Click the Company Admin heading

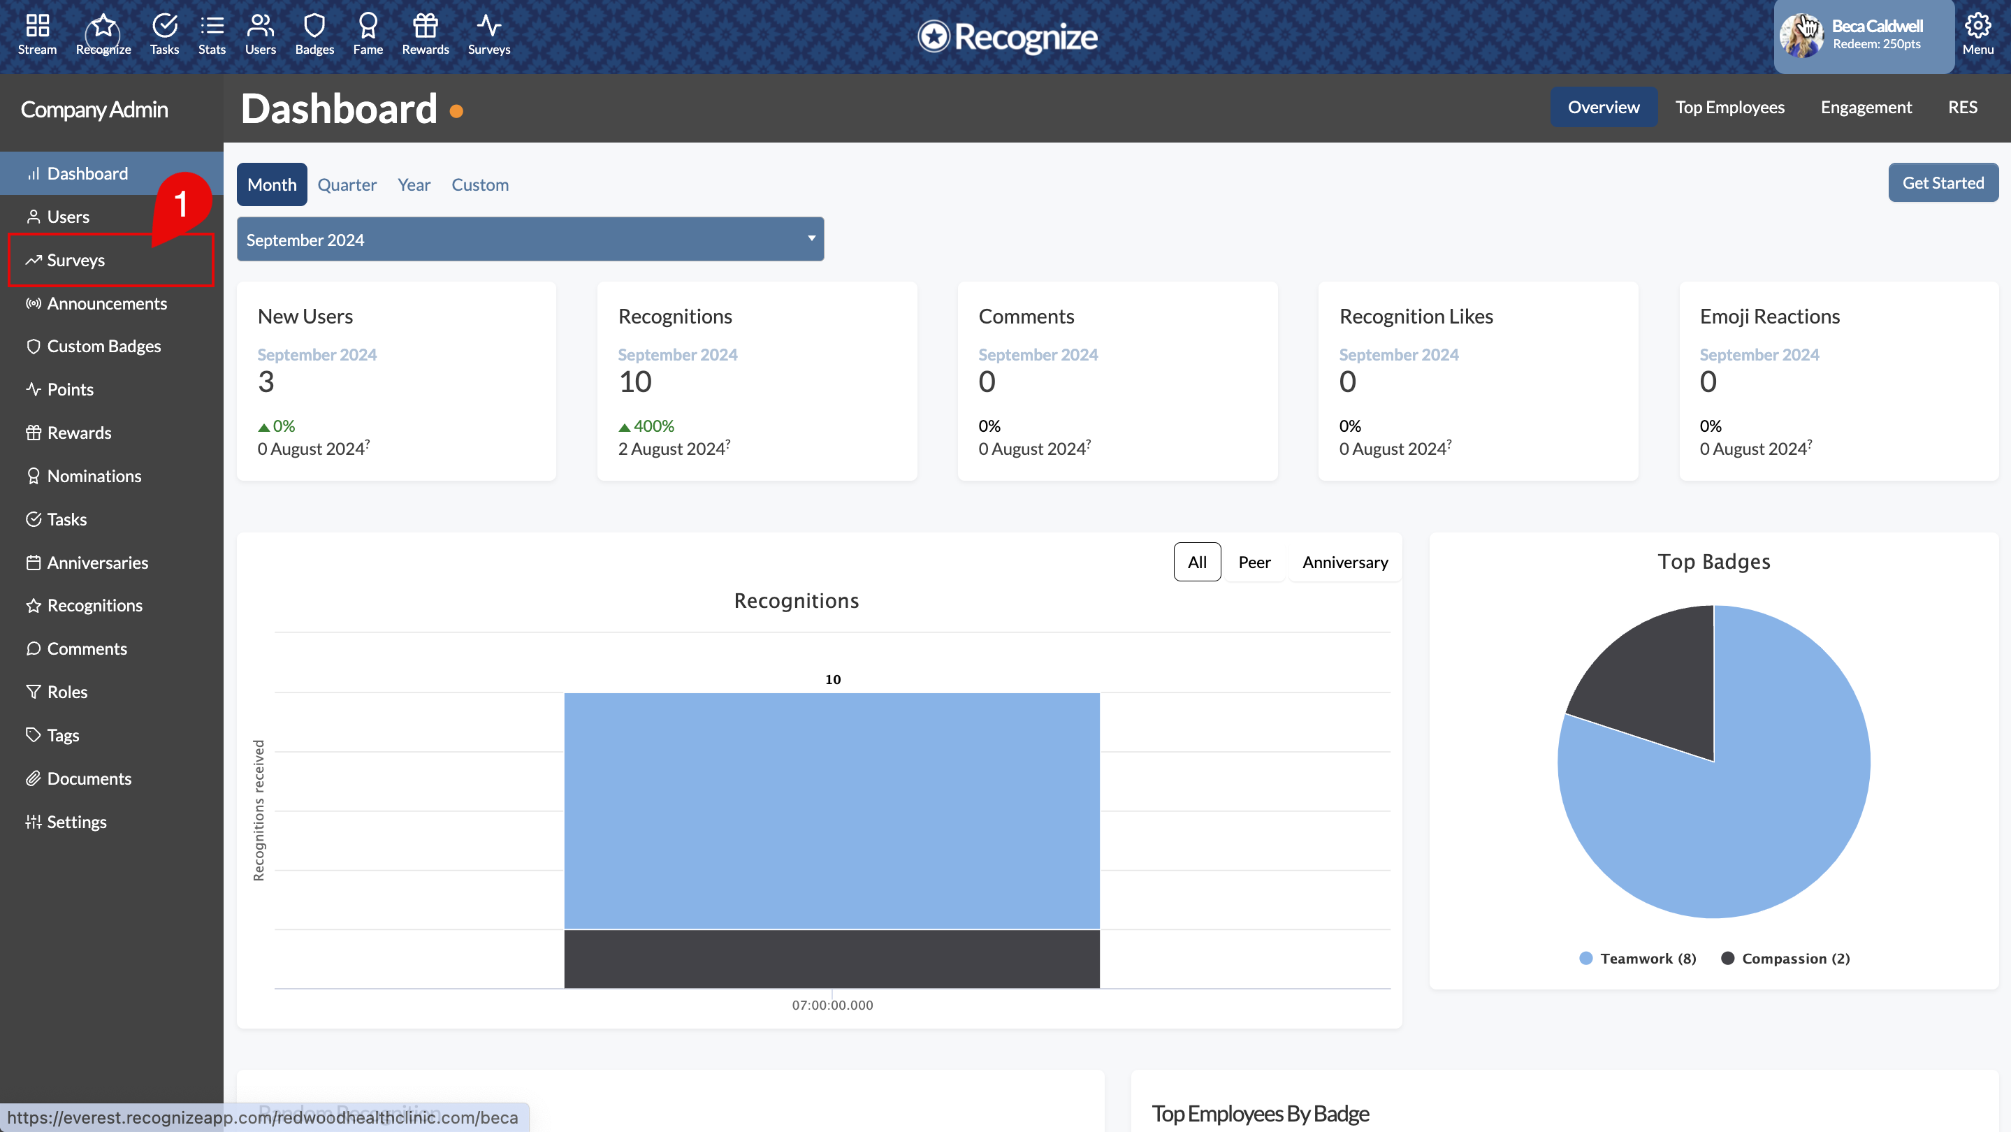pyautogui.click(x=94, y=109)
